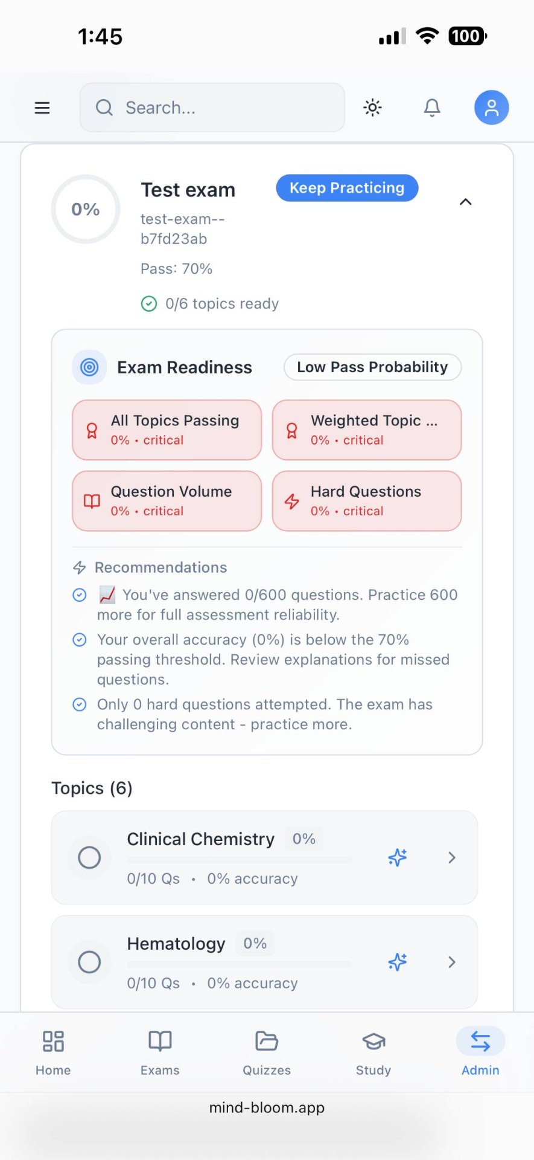Tap the AI sparkle icon for Hematology
Screen dimensions: 534x1160
click(398, 962)
